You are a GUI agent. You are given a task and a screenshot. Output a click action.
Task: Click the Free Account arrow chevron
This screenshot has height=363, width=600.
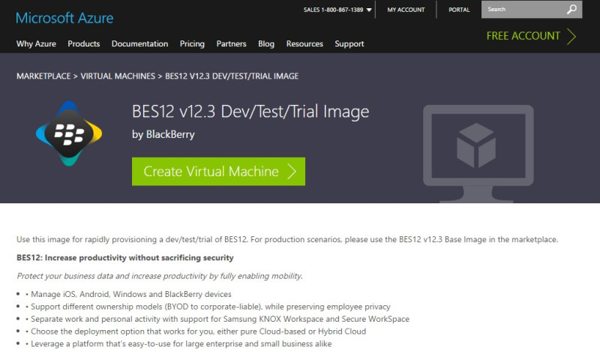tap(571, 36)
